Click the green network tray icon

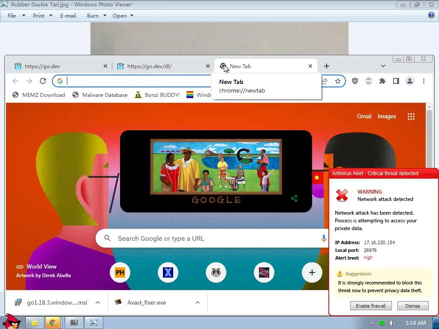pyautogui.click(x=382, y=323)
